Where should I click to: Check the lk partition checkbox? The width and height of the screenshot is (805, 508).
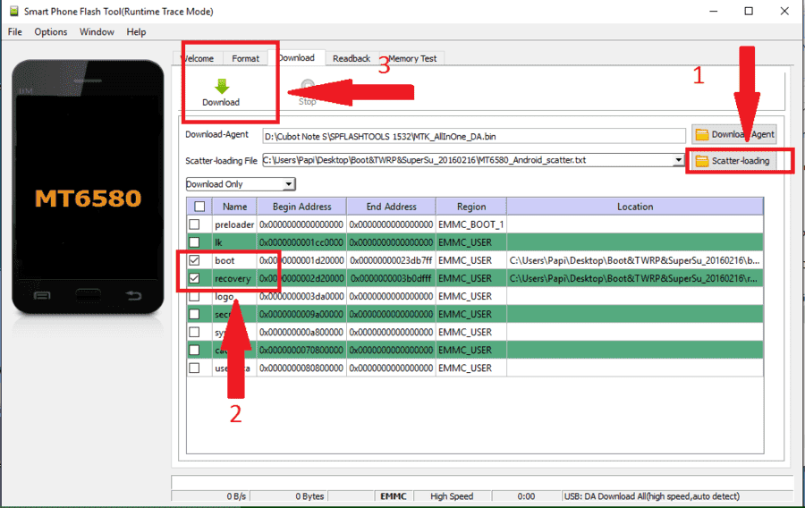point(194,242)
